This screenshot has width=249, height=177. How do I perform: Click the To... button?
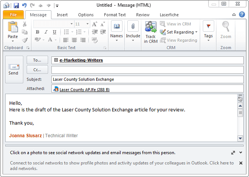point(37,60)
